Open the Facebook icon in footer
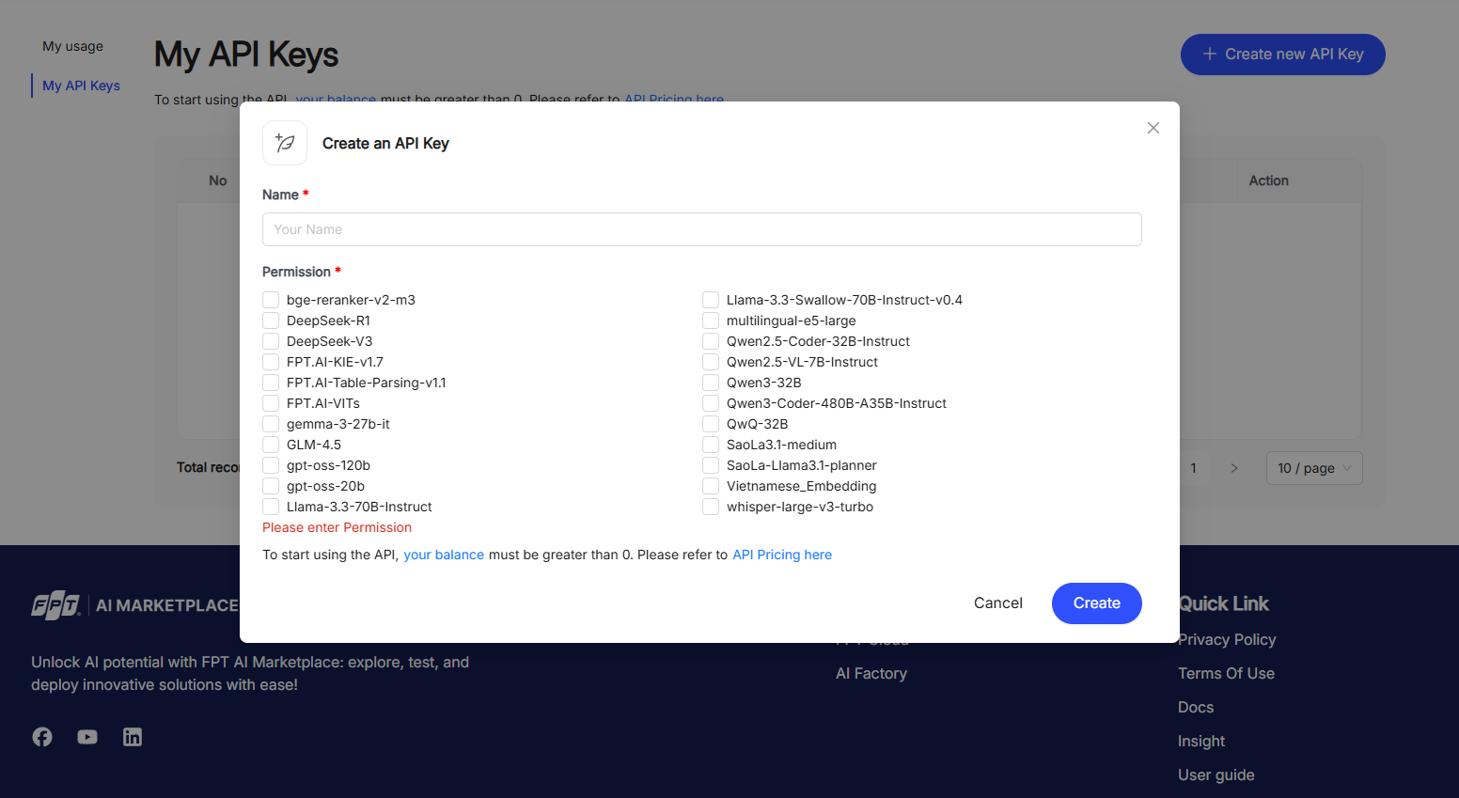This screenshot has height=798, width=1459. tap(42, 737)
